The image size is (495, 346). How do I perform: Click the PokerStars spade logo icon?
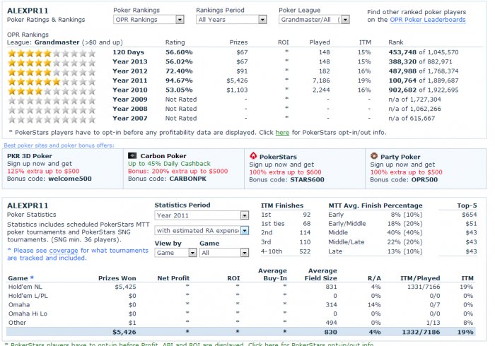click(253, 155)
